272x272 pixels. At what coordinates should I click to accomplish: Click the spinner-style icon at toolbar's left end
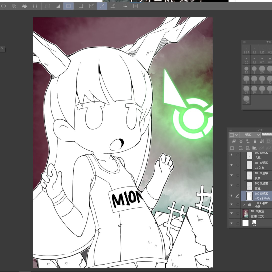tap(3, 6)
